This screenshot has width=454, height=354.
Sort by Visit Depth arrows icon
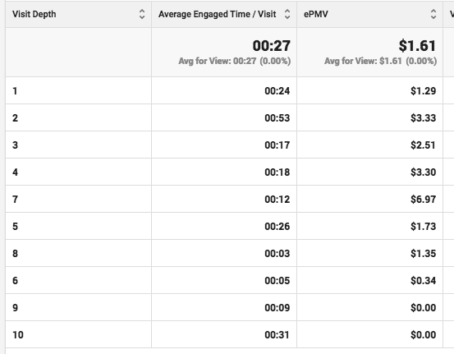[x=142, y=14]
